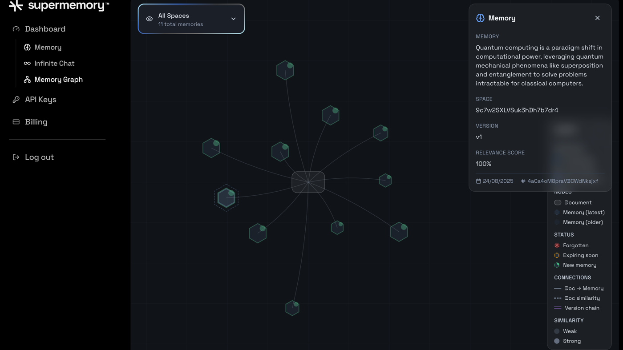The image size is (623, 350).
Task: Click the memory ID 4aCa4oM8praVBCWdNksjxf
Action: pyautogui.click(x=562, y=181)
